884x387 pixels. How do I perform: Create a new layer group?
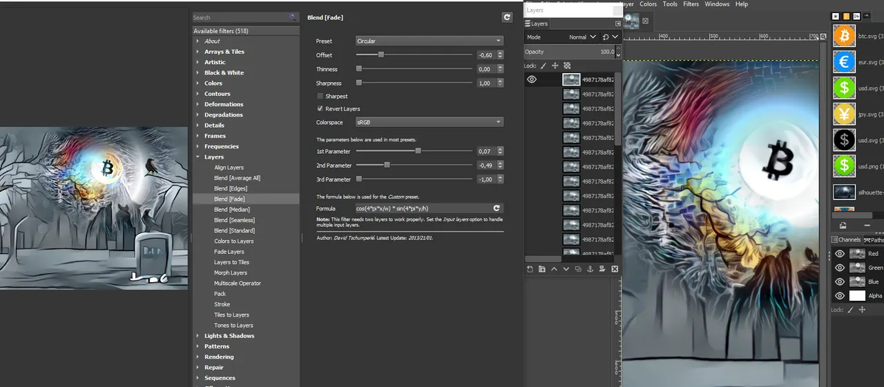(x=542, y=269)
